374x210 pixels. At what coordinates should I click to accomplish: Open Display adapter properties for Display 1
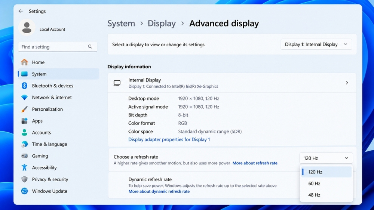169,139
